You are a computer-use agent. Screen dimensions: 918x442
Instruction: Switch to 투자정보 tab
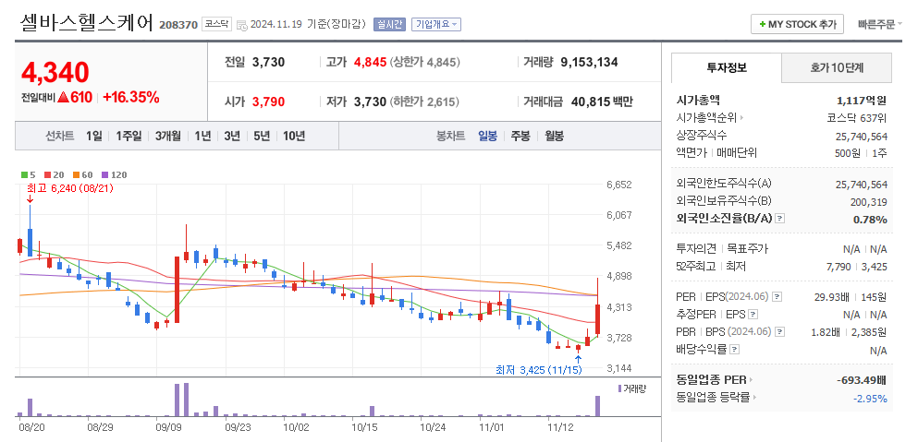727,67
